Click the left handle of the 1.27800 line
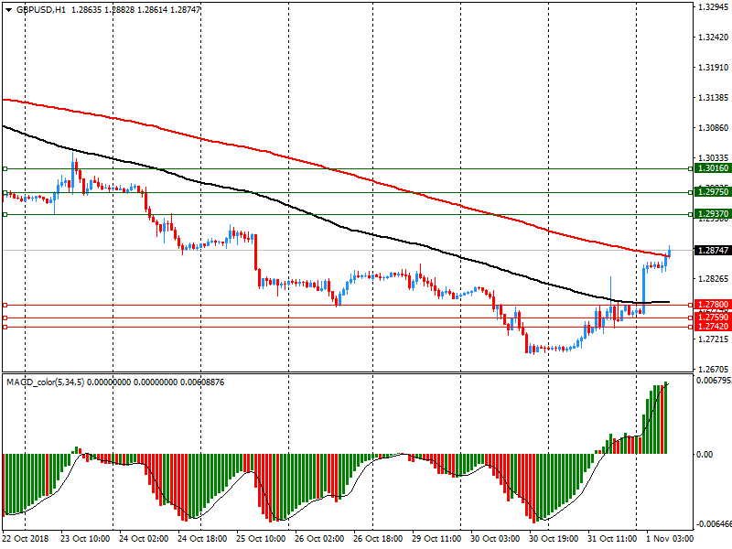This screenshot has height=549, width=732. pos(5,305)
